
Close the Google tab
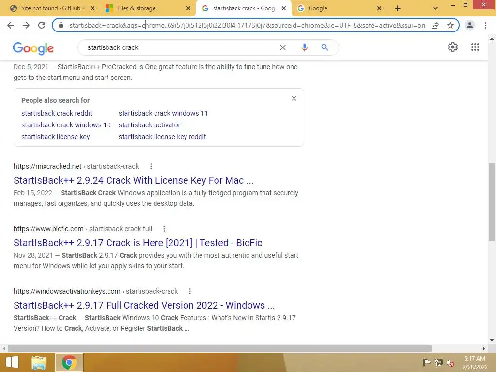[x=379, y=8]
